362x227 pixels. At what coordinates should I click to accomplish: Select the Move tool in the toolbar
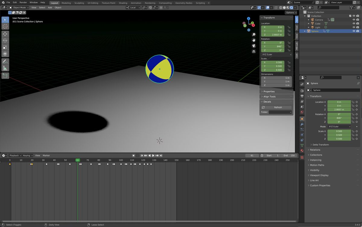click(x=5, y=34)
